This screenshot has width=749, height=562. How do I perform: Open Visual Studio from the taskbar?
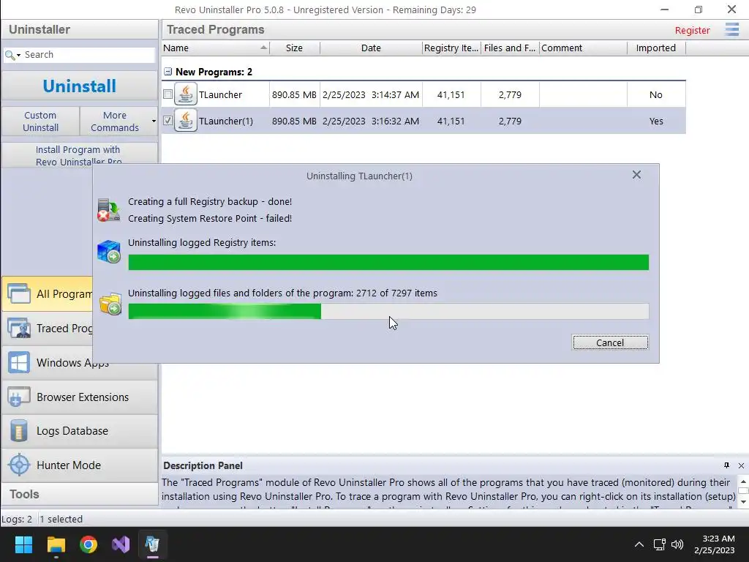[x=121, y=544]
